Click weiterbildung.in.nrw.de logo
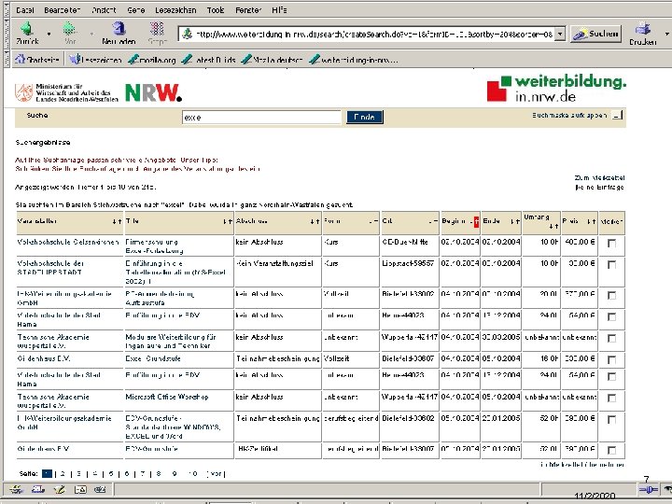 click(556, 89)
